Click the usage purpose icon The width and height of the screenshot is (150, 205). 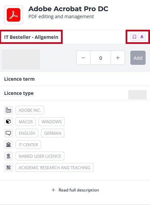point(8,168)
